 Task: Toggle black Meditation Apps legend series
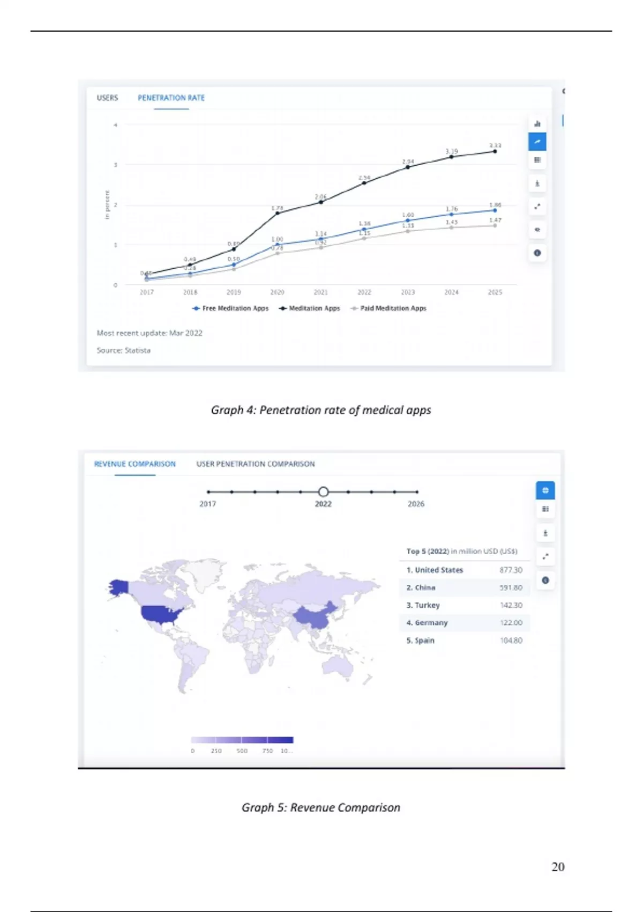(x=310, y=308)
